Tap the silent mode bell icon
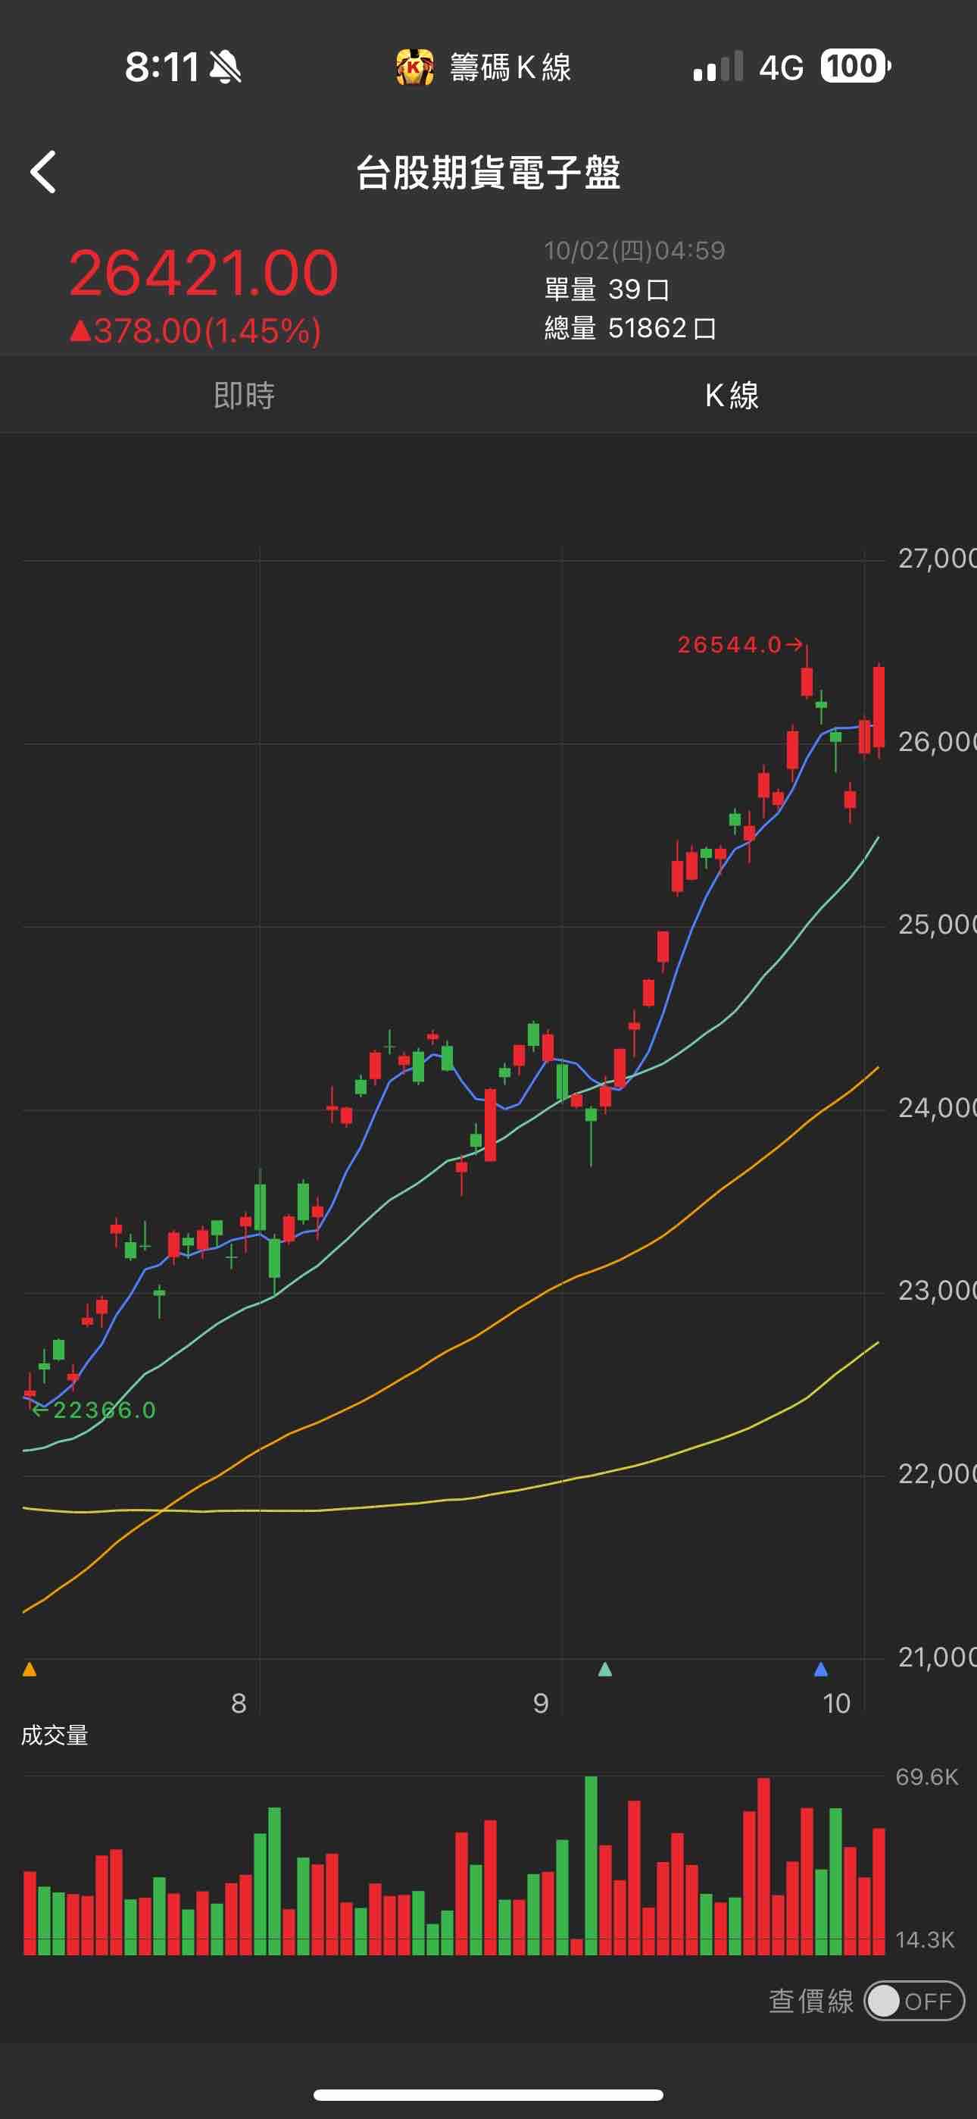Image resolution: width=977 pixels, height=2119 pixels. pyautogui.click(x=224, y=67)
